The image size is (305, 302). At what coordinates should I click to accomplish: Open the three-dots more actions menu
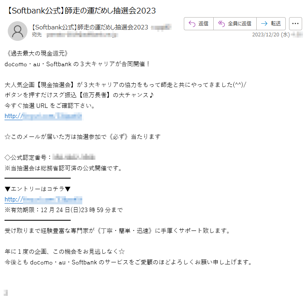point(295,24)
